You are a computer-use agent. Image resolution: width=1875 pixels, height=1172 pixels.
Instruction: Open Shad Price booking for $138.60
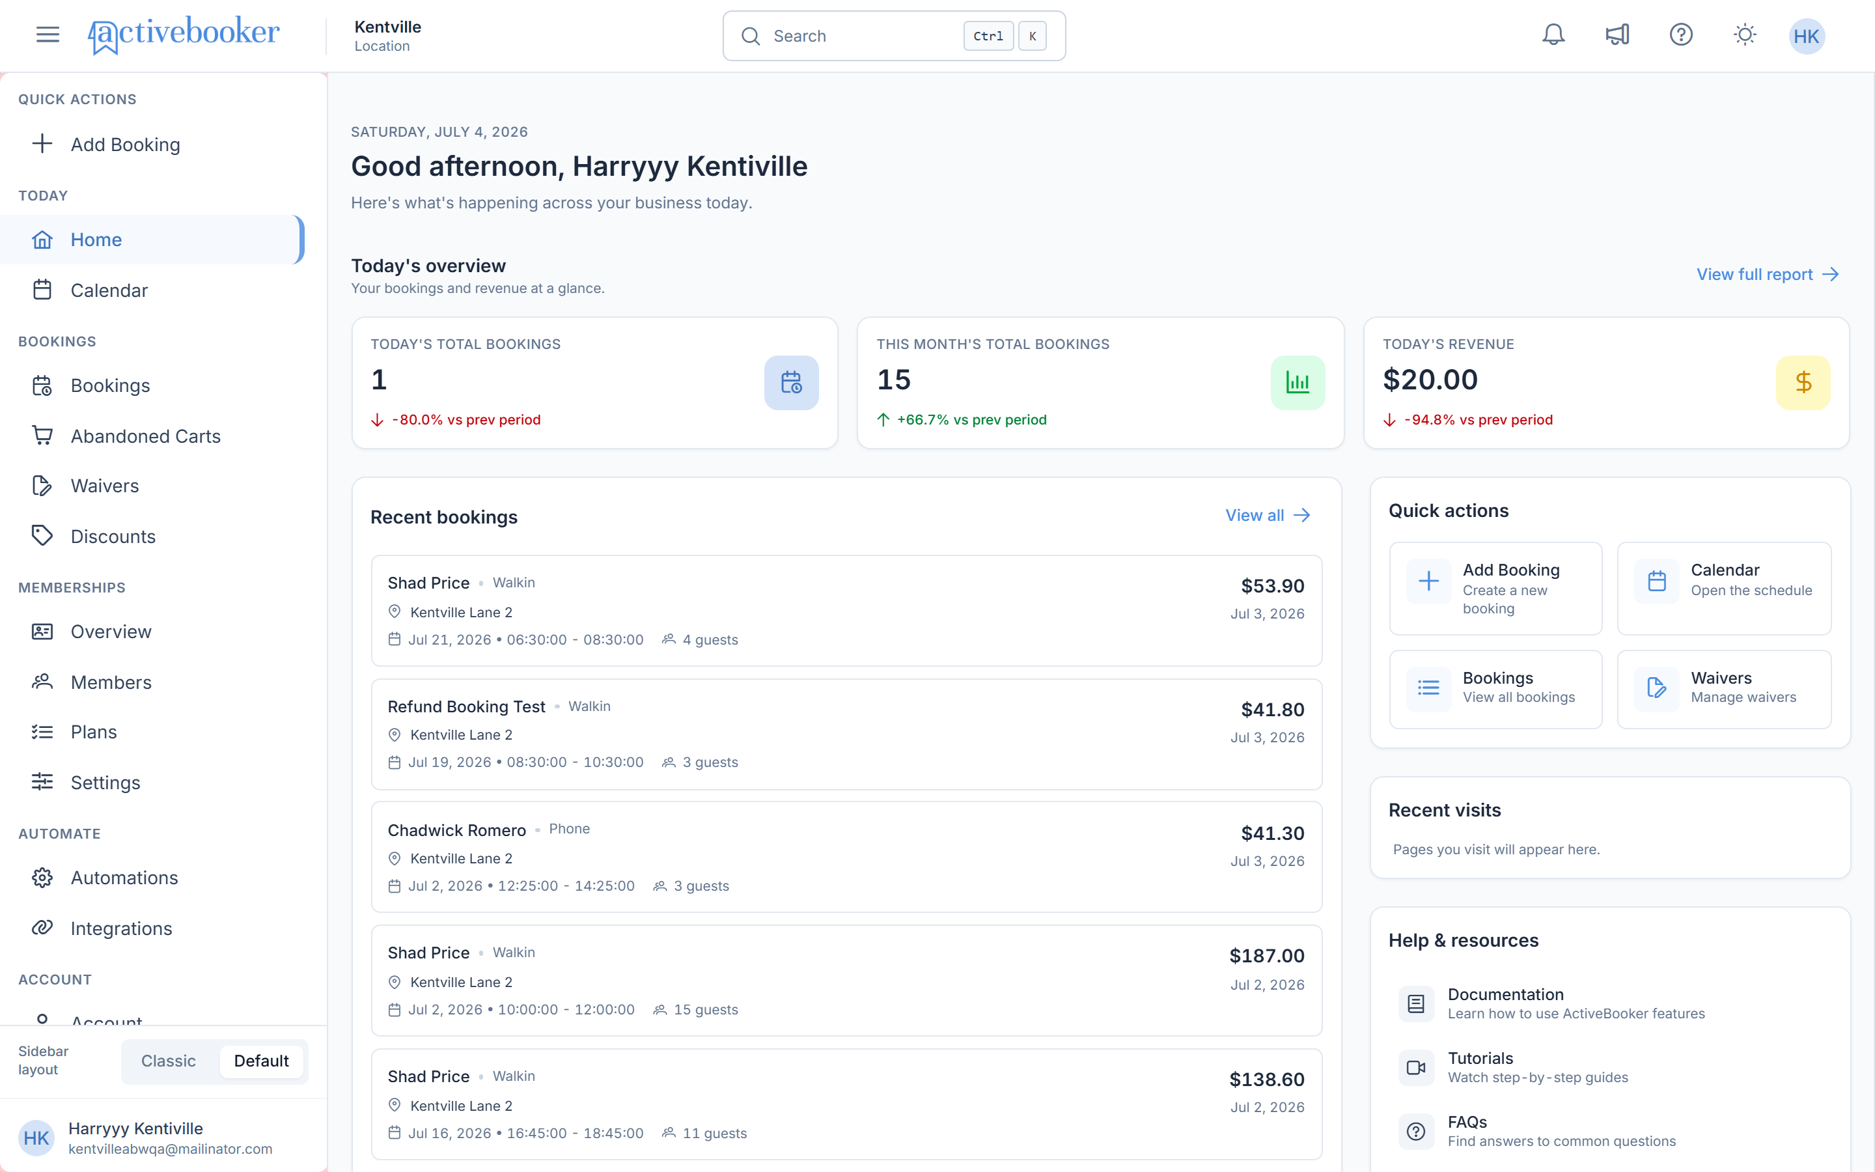pos(846,1104)
